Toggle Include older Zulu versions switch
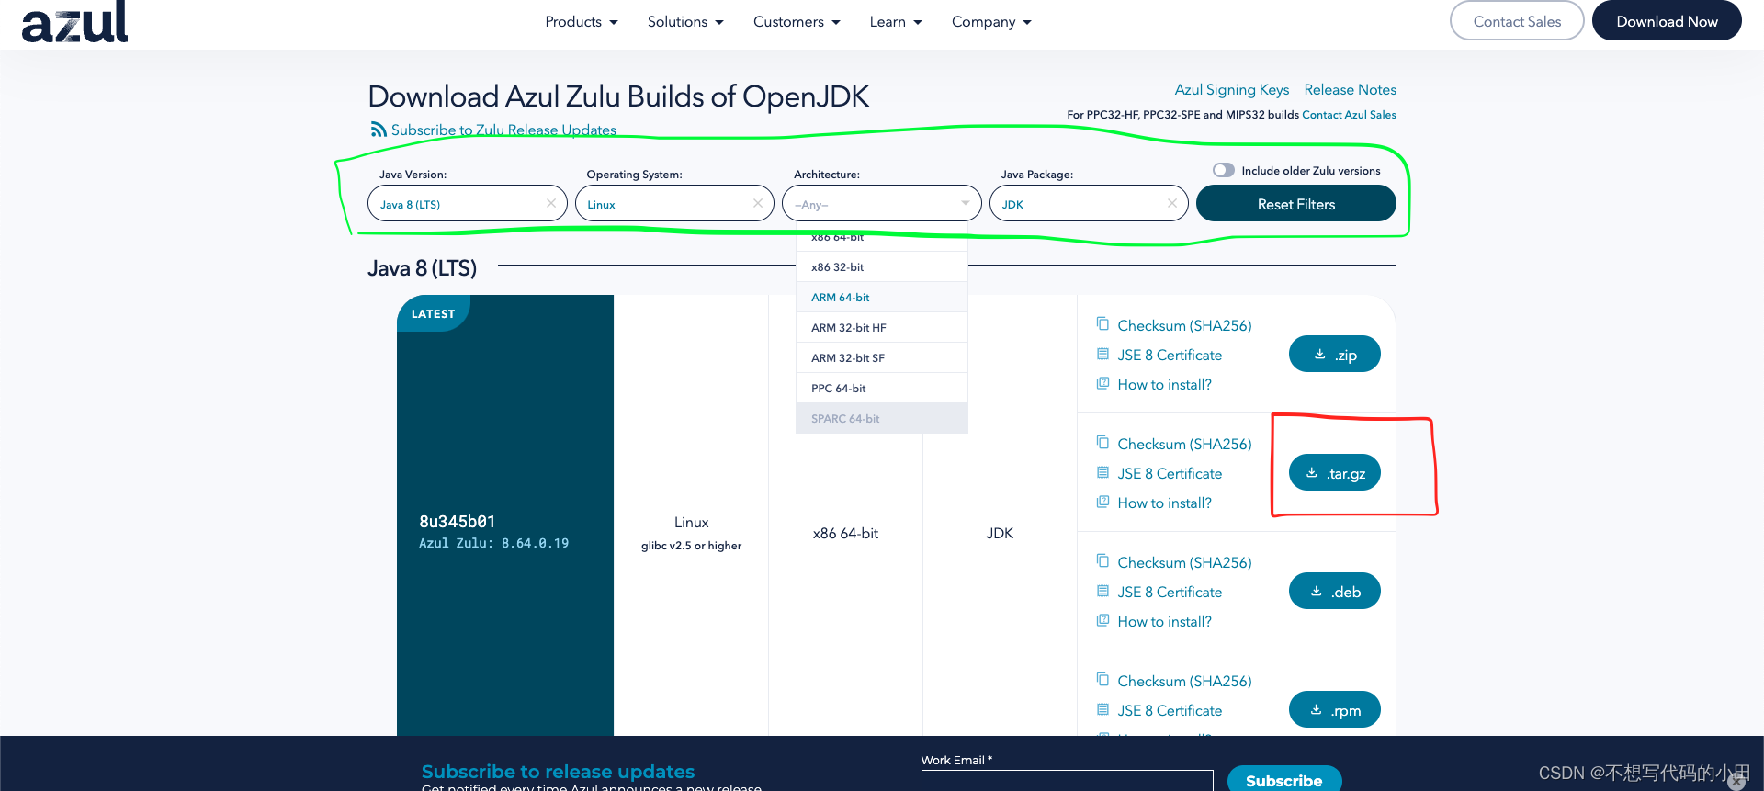Screen dimensions: 1764x791 pyautogui.click(x=1223, y=170)
